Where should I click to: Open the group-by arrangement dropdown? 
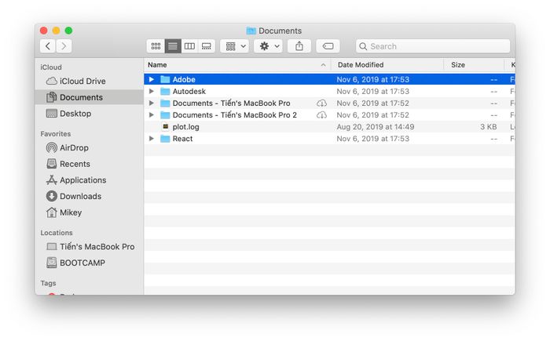[x=235, y=46]
